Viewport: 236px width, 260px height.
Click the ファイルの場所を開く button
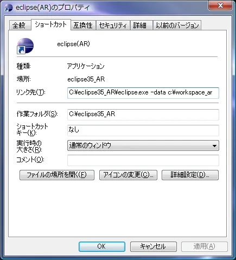tap(57, 175)
